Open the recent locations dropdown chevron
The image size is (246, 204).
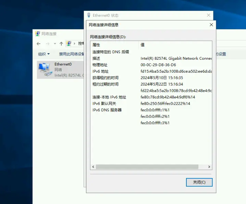(55, 44)
